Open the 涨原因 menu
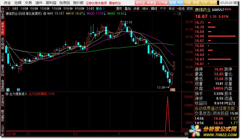 65,3
